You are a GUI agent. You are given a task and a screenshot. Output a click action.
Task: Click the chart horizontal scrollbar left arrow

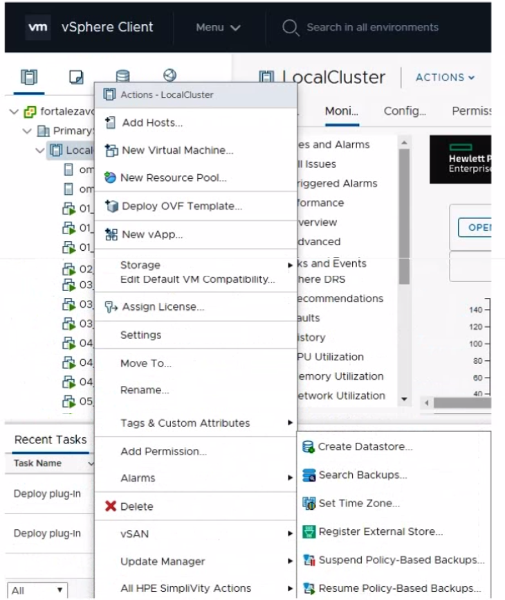[427, 403]
